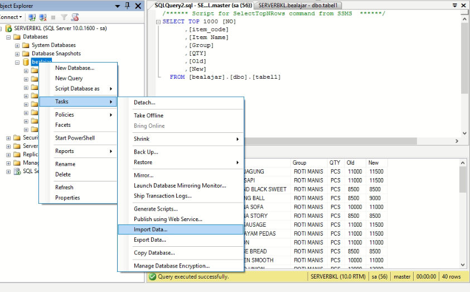470x292 pixels.
Task: Select Mirror in the Tasks submenu
Action: point(181,175)
